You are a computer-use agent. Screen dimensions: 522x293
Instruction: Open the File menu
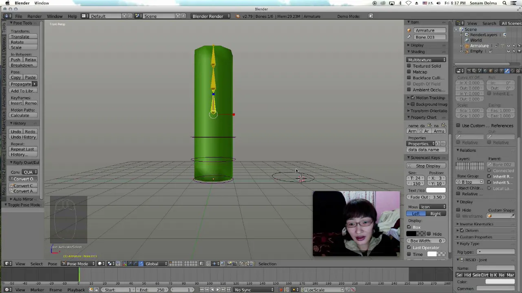(18, 16)
